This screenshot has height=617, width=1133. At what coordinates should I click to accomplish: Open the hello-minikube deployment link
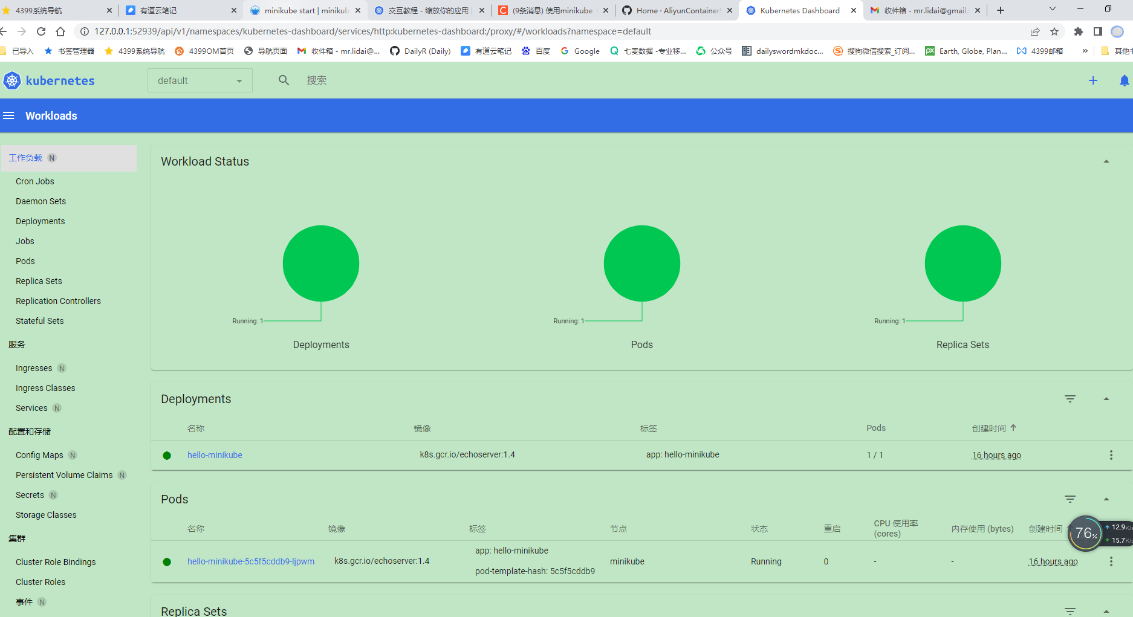tap(215, 455)
